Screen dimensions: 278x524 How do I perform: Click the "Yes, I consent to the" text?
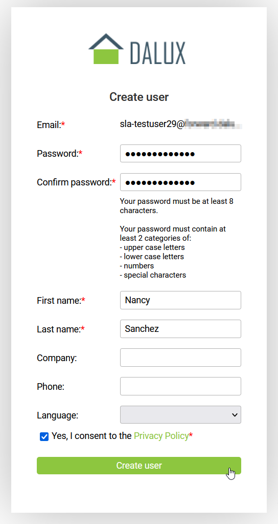(x=91, y=436)
